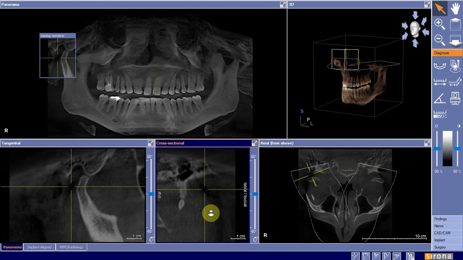Click the Cross-sectional rotation angle slider handle
The image size is (463, 260).
[x=255, y=194]
